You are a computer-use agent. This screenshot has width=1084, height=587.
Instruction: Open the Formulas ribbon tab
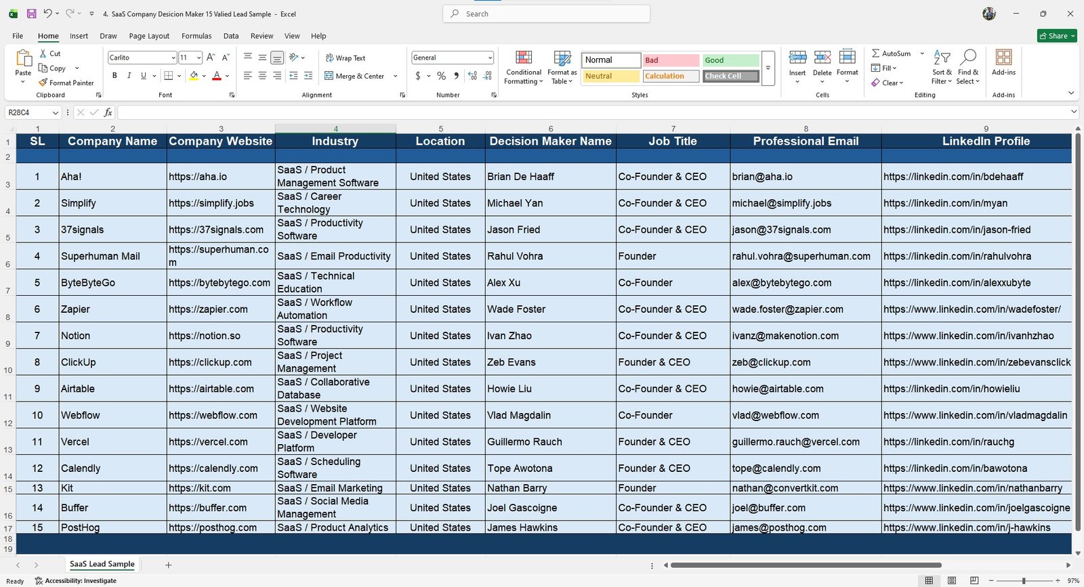[x=196, y=36]
